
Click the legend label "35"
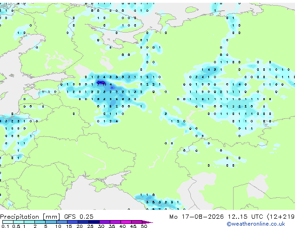[112, 226]
